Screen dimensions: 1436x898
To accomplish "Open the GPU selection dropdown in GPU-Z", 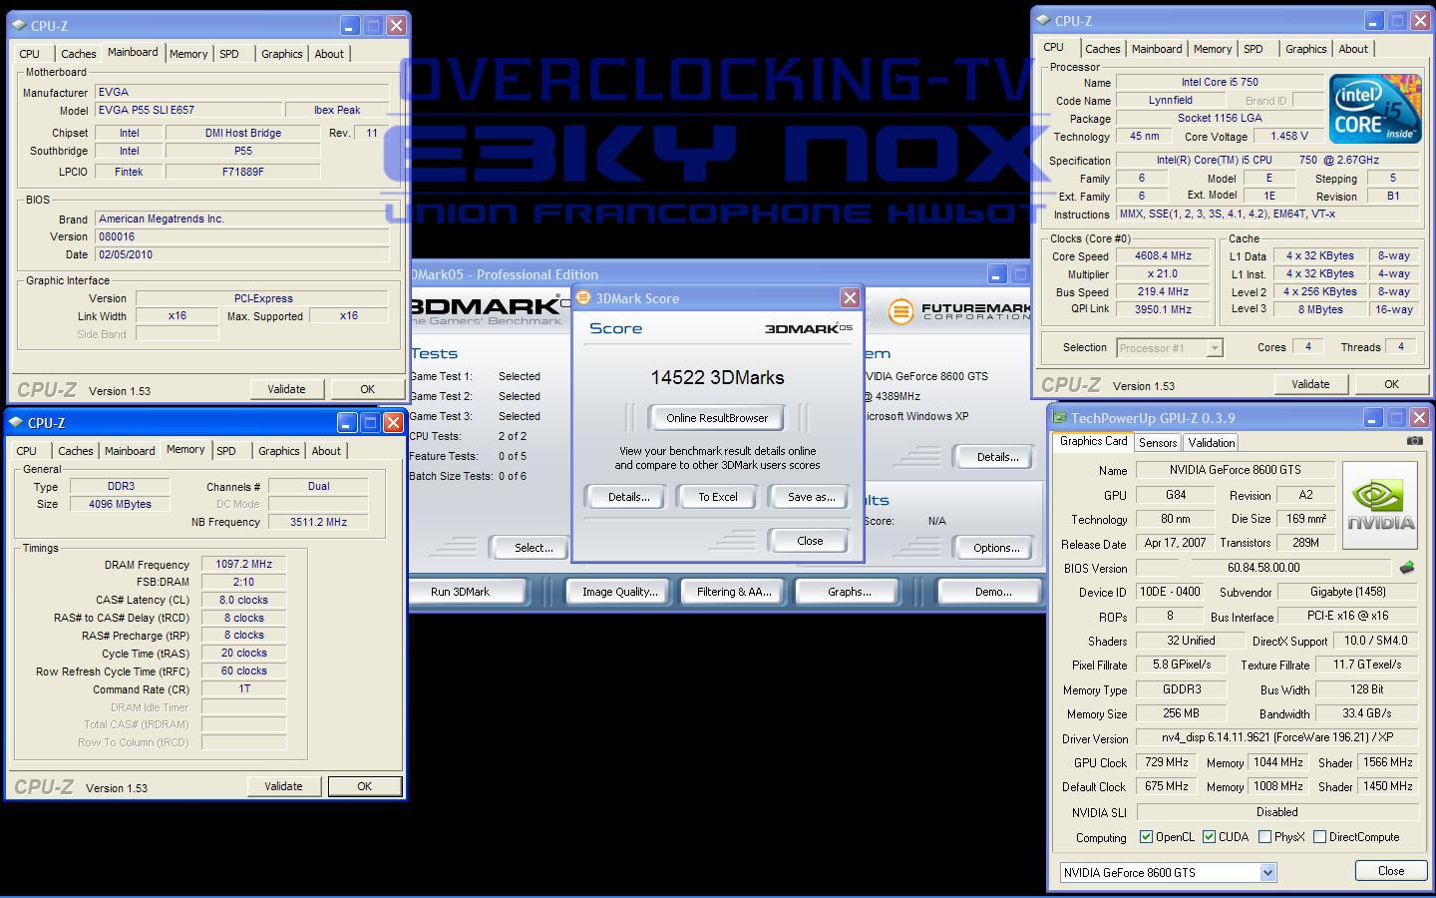I will pos(1267,872).
